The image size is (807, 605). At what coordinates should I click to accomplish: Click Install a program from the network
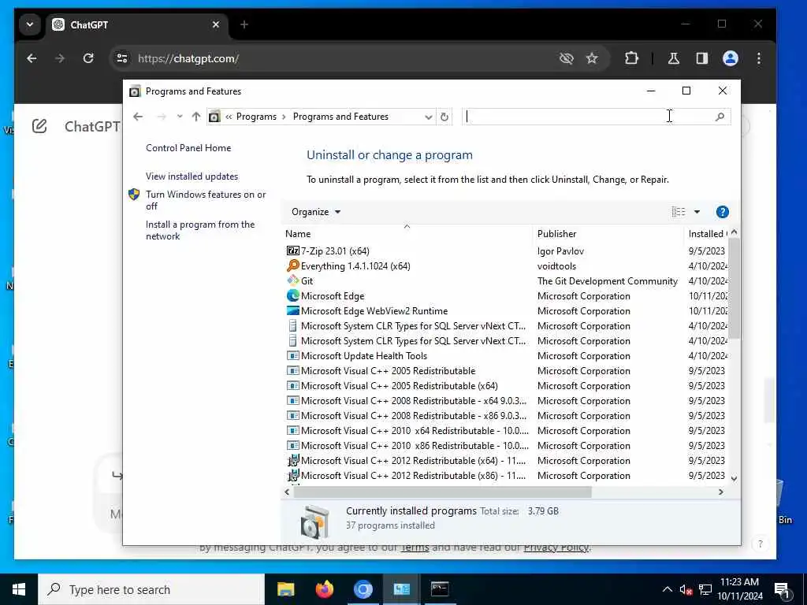tap(199, 231)
